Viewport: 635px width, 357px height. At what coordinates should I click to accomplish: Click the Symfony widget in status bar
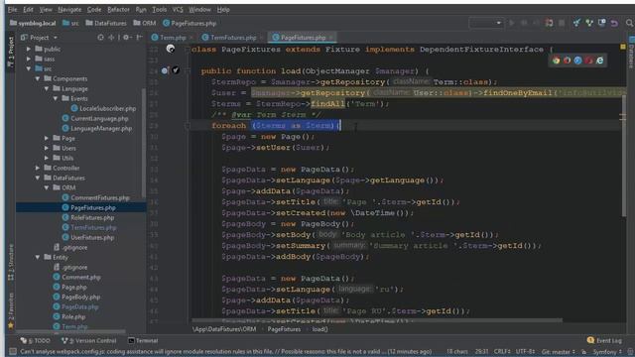[607, 352]
